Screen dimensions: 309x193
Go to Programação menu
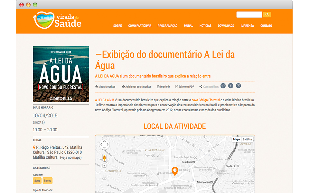167,26
